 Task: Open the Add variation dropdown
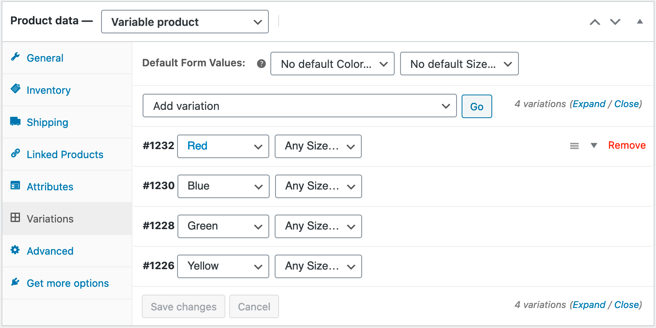[x=299, y=106]
